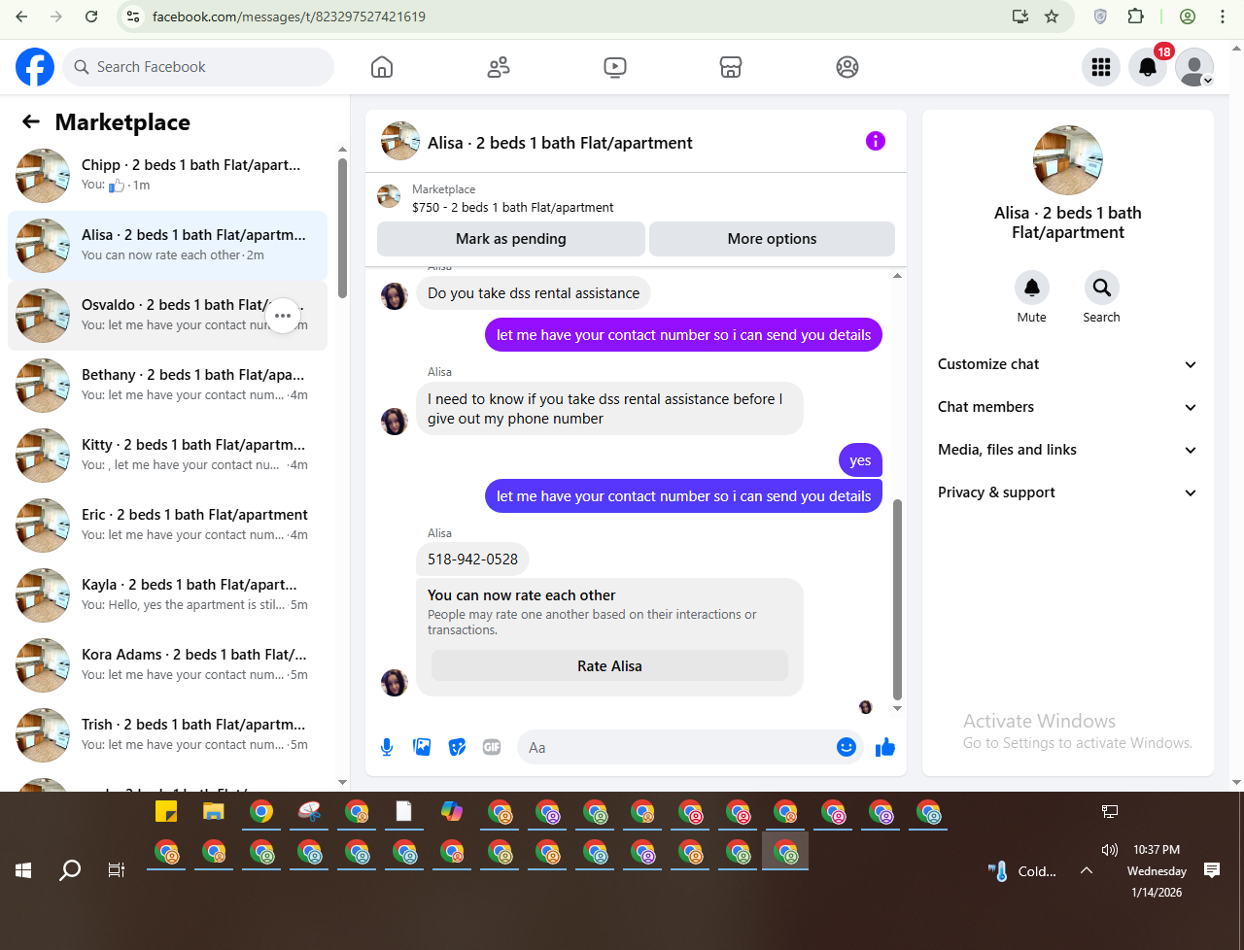The image size is (1244, 950).
Task: Open the account profile avatar menu
Action: [x=1194, y=67]
